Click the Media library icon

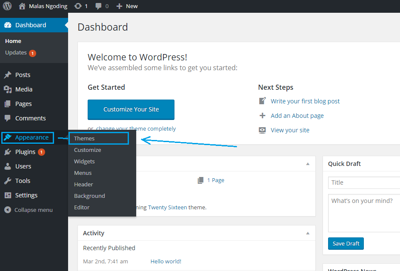[8, 89]
